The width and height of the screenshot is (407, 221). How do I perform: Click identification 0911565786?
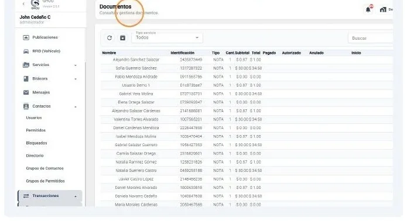[x=191, y=77]
